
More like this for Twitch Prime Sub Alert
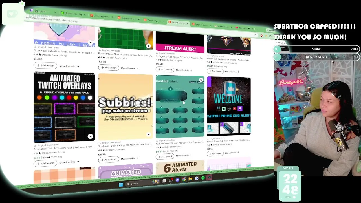point(232,153)
